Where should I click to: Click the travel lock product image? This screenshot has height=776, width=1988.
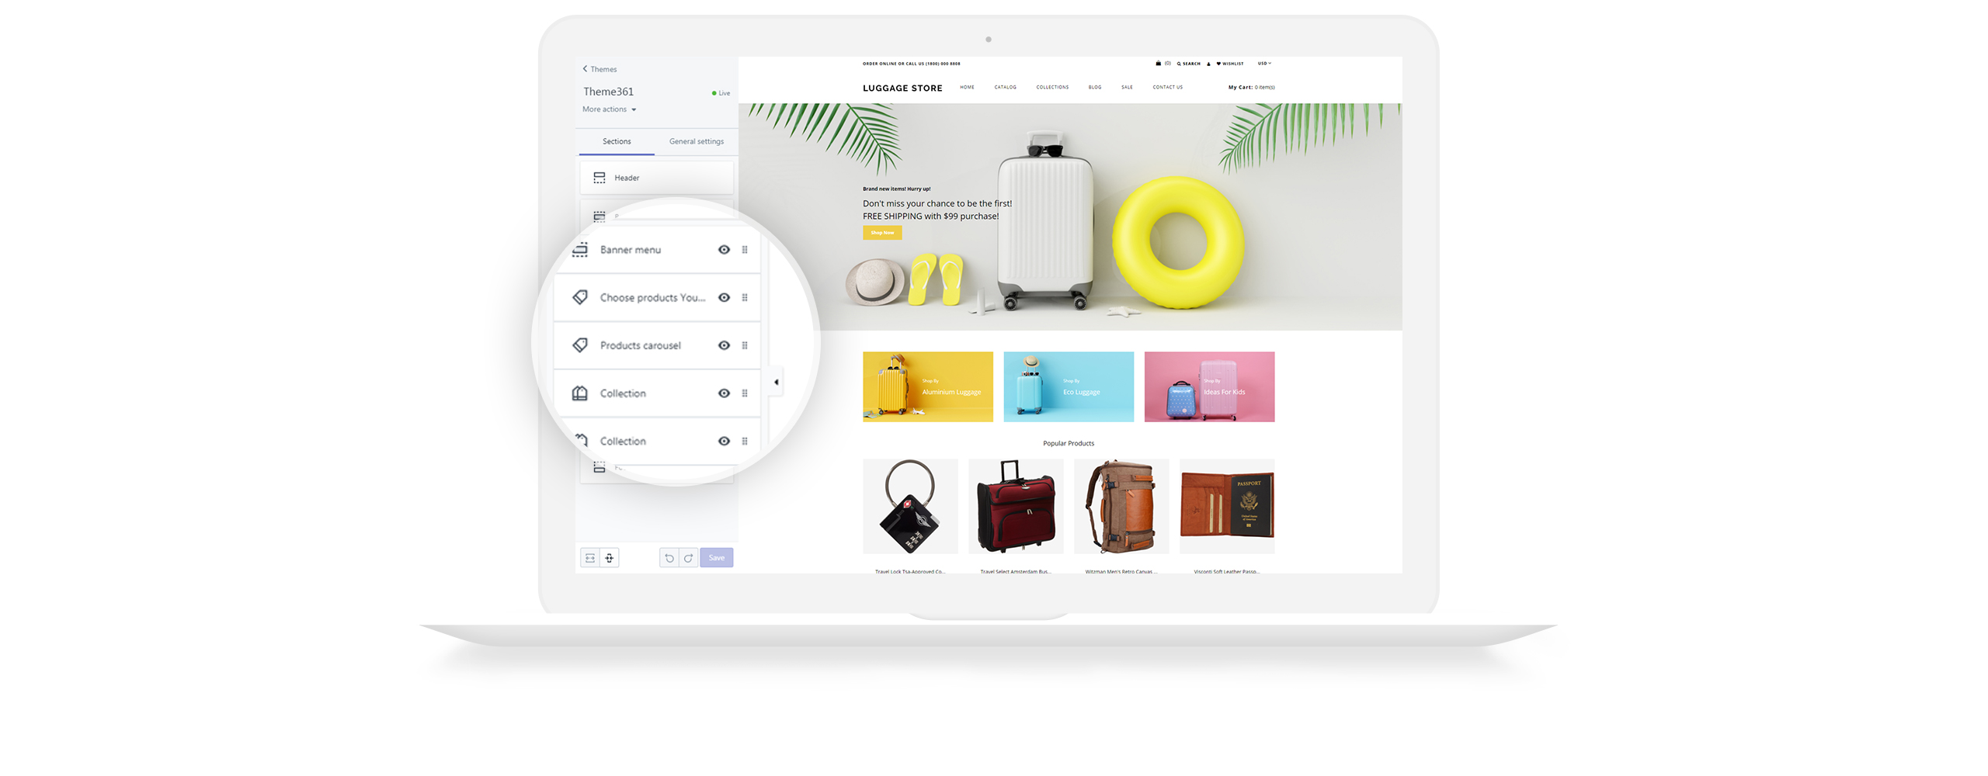pyautogui.click(x=910, y=507)
